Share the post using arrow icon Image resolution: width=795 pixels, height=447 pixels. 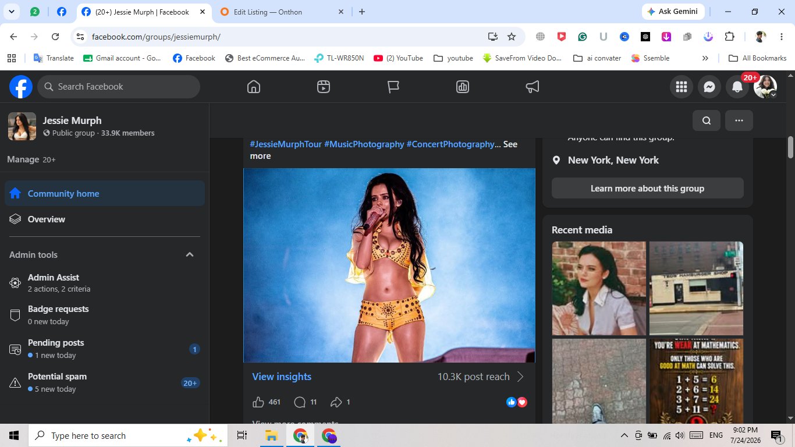click(x=336, y=402)
